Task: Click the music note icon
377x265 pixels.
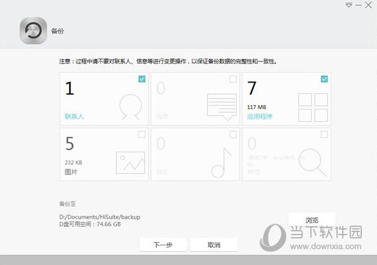Action: (x=222, y=163)
